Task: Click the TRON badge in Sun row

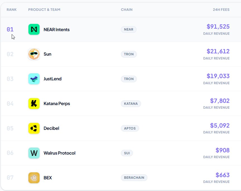Action: pyautogui.click(x=129, y=54)
